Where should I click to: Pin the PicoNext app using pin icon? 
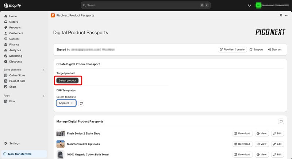click(x=281, y=16)
